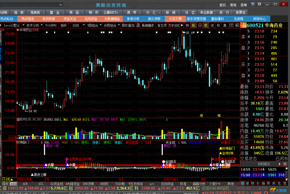
Task: Click the 备忘录 button
Action: pyautogui.click(x=162, y=25)
